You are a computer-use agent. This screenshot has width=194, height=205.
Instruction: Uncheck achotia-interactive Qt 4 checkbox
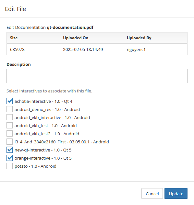click(9, 101)
